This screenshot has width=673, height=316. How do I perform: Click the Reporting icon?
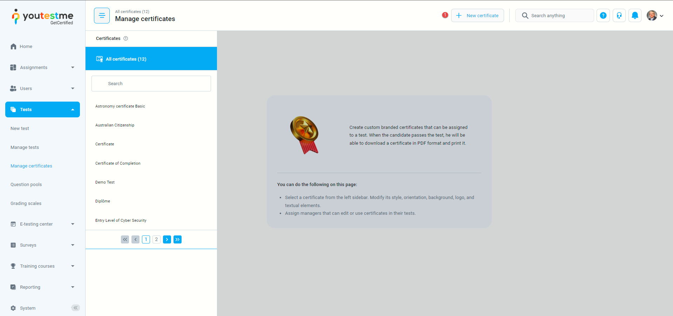point(13,287)
